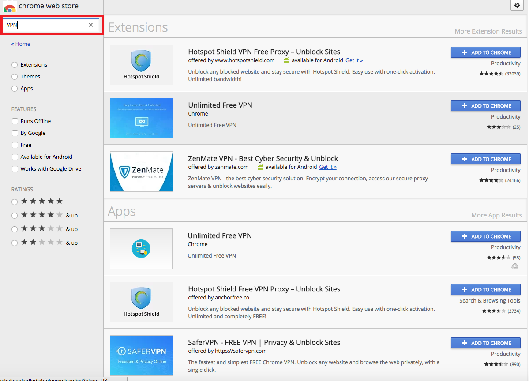Open the ZenMate VPN logo thumbnail
This screenshot has height=381, width=529.
point(141,172)
